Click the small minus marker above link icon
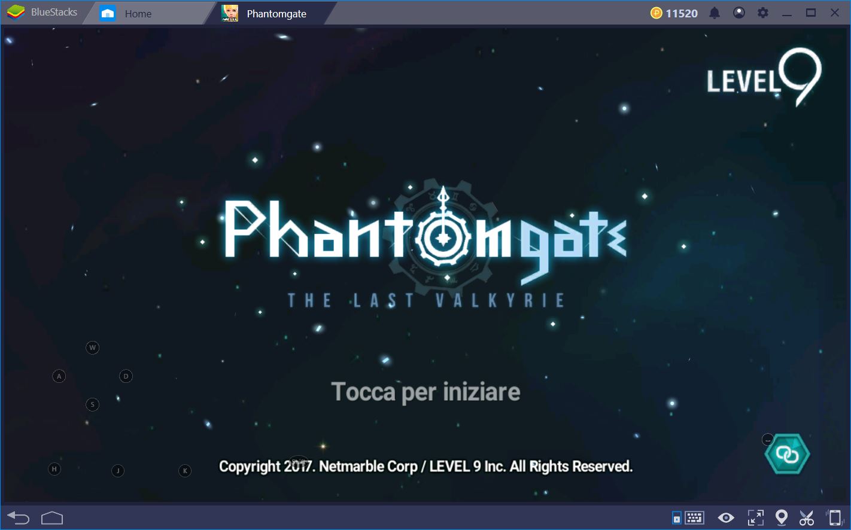This screenshot has height=530, width=851. pyautogui.click(x=768, y=440)
